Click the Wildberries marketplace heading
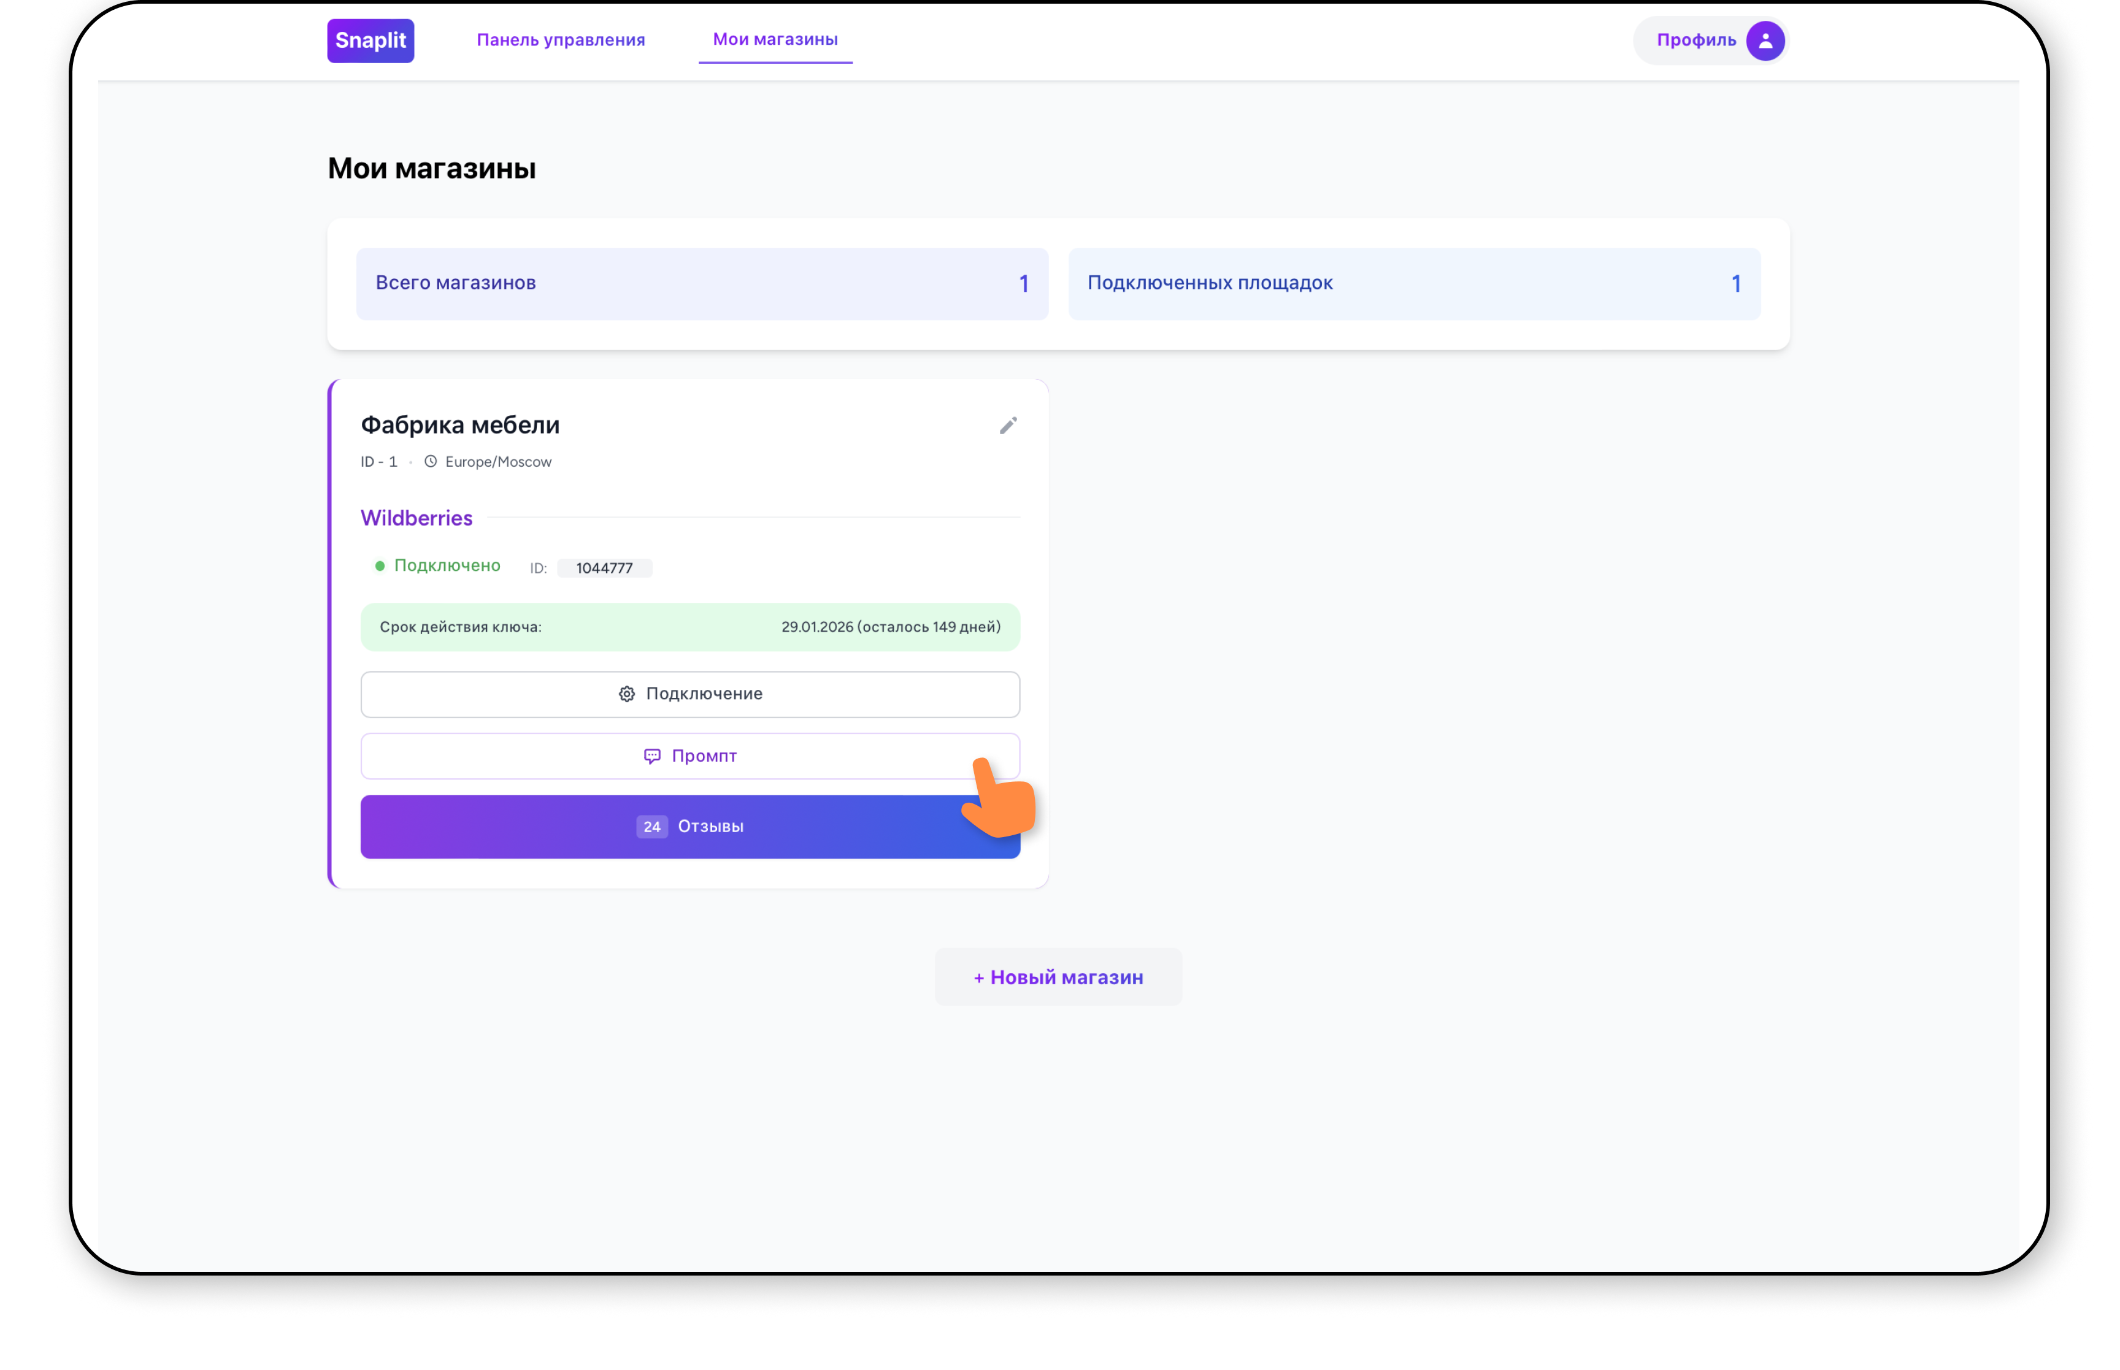Image resolution: width=2120 pixels, height=1370 pixels. pyautogui.click(x=417, y=519)
